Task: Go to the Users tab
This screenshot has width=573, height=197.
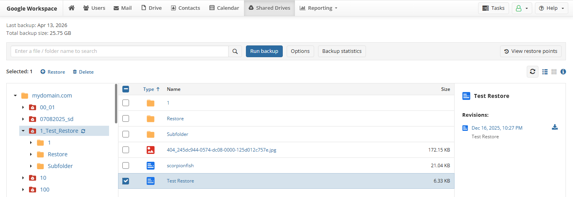Action: click(x=94, y=8)
